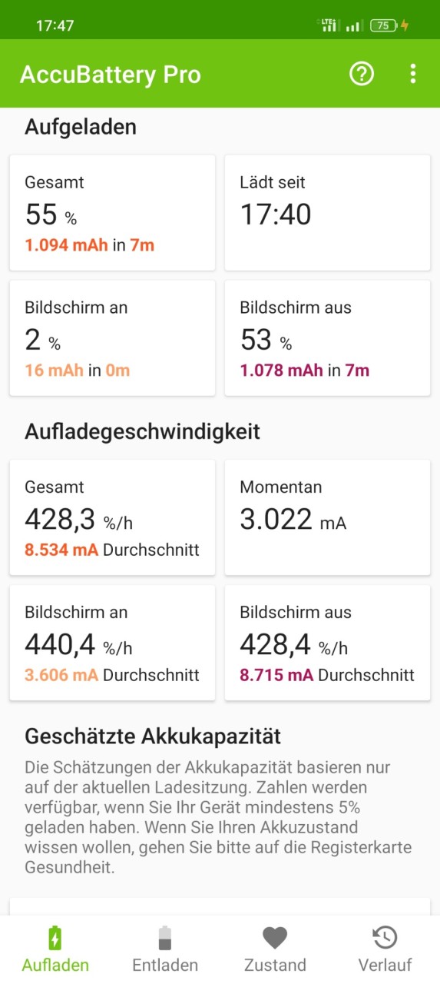Tap the Entladen battery icon
440x984 pixels.
tap(165, 938)
